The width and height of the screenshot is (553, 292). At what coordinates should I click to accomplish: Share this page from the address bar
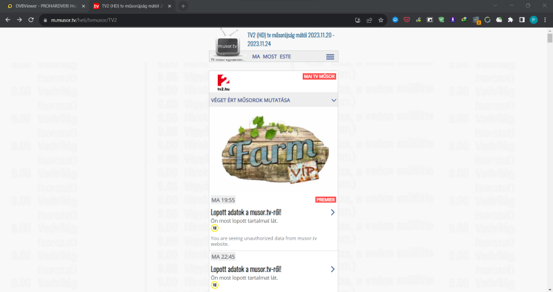369,21
